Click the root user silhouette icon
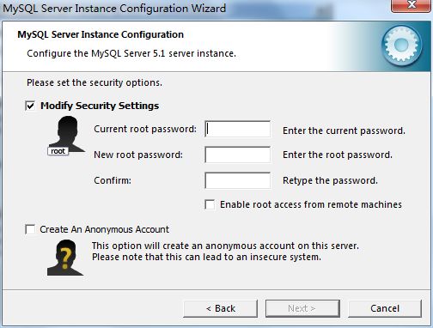433x328 pixels. (x=67, y=135)
